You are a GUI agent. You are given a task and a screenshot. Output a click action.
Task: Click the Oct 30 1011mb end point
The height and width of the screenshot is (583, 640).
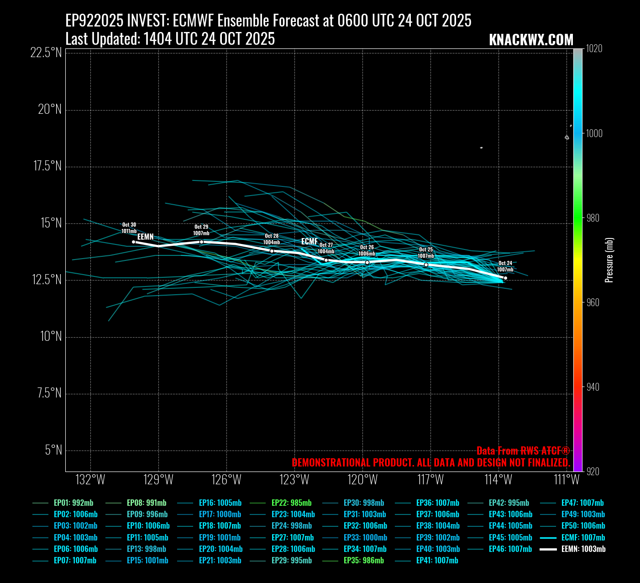(133, 242)
